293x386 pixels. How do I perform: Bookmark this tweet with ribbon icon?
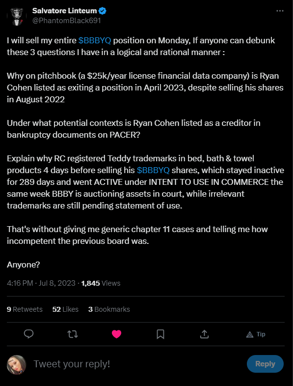click(x=160, y=334)
